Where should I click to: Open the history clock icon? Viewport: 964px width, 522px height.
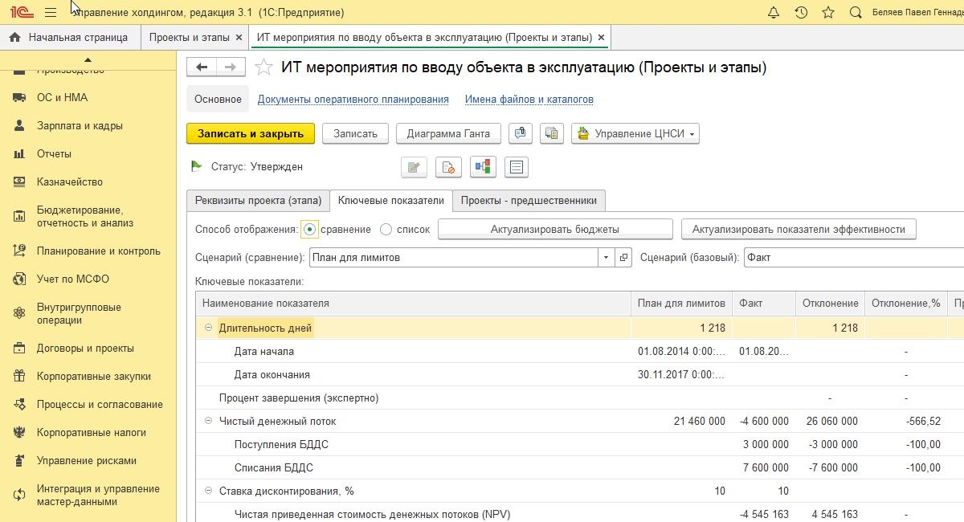(x=801, y=13)
